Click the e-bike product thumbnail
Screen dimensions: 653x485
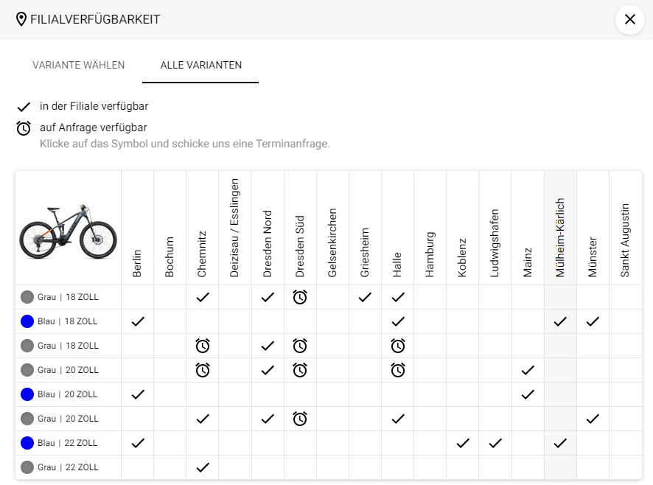point(69,228)
